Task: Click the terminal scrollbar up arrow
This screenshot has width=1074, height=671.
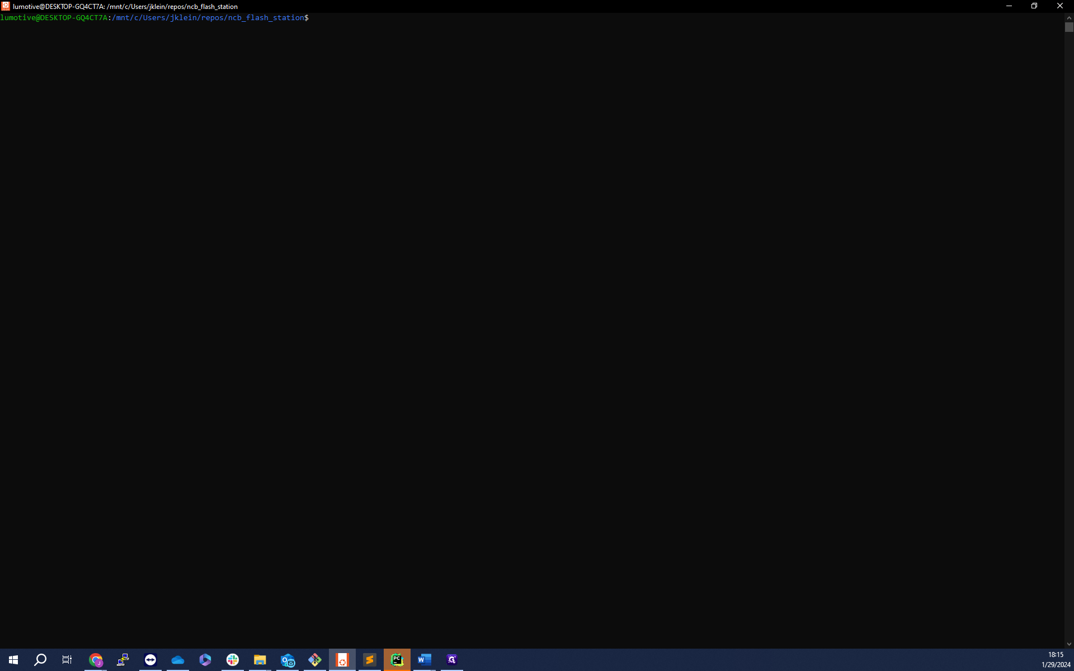Action: click(1069, 18)
